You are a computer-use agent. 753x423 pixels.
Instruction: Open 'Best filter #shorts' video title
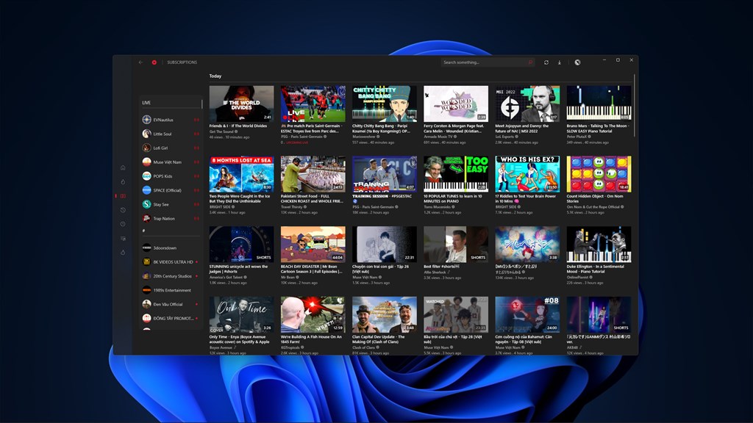pos(441,267)
